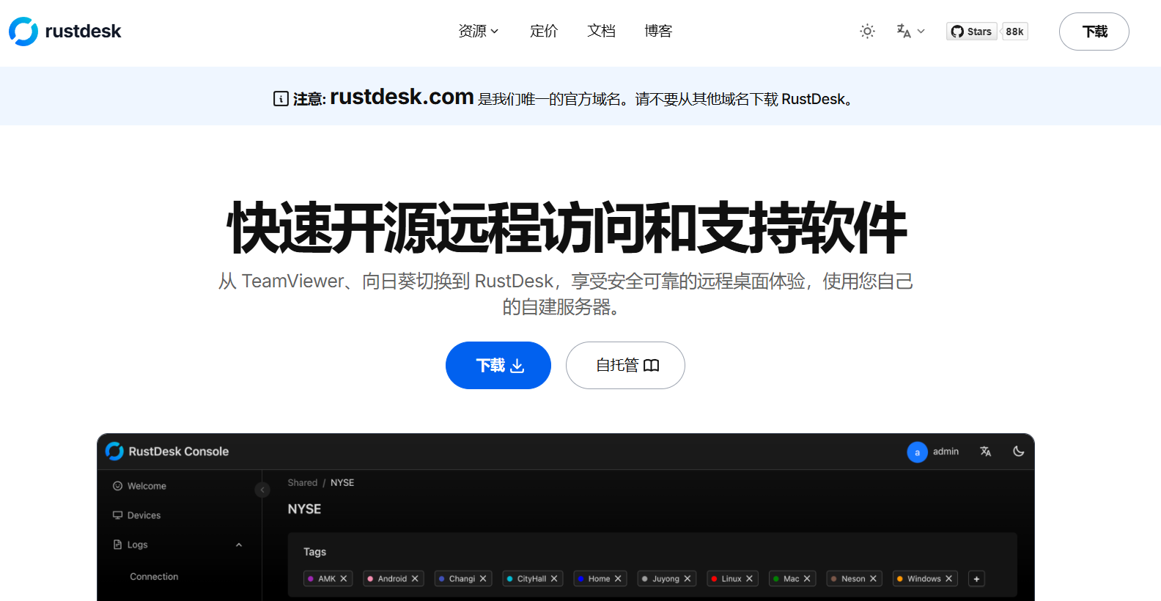Image resolution: width=1161 pixels, height=601 pixels.
Task: Add a new tag with plus button
Action: 976,579
